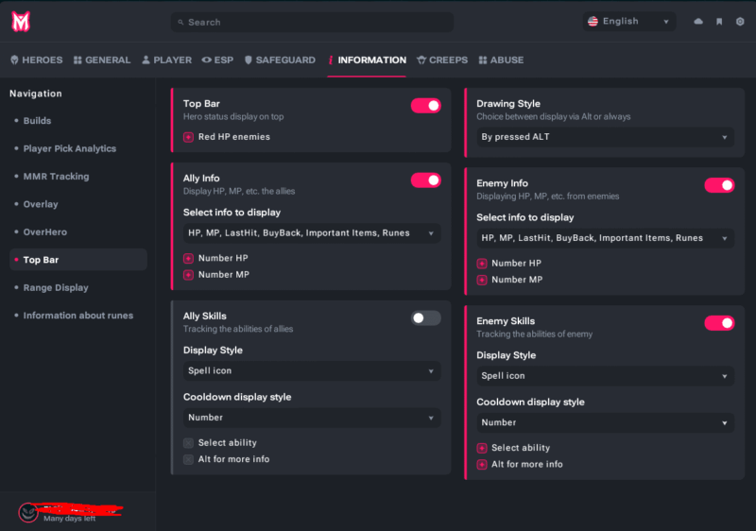Viewport: 756px width, 531px height.
Task: Open the settings gear icon
Action: [x=740, y=22]
